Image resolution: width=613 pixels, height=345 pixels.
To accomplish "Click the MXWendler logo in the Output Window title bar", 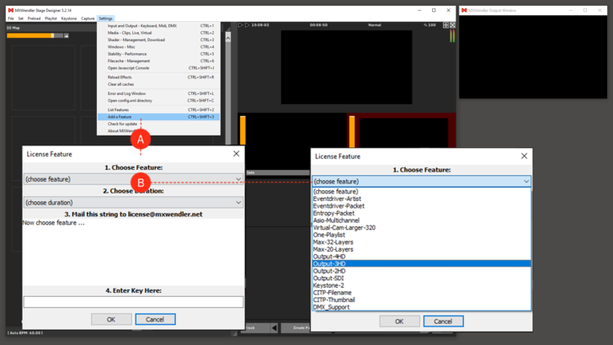I will coord(464,10).
